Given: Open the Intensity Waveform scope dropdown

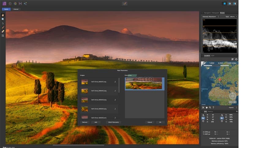Looking at the screenshot, I should (211, 17).
